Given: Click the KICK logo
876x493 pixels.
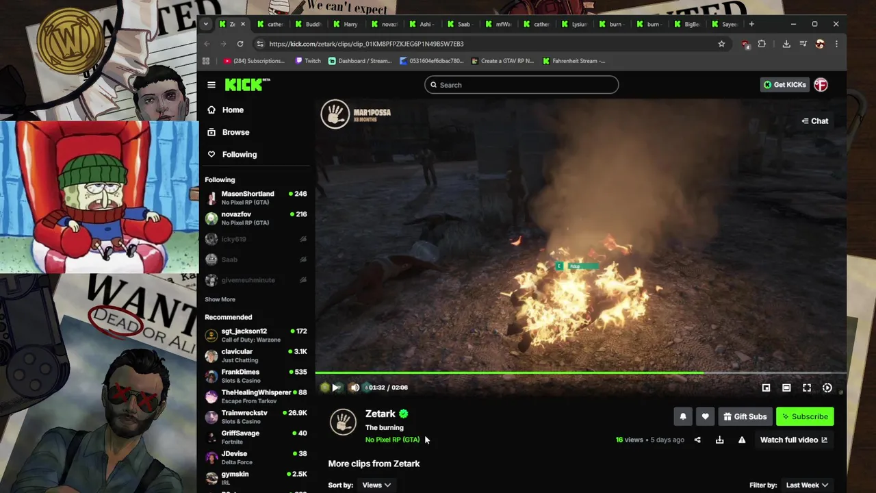Looking at the screenshot, I should 247,85.
